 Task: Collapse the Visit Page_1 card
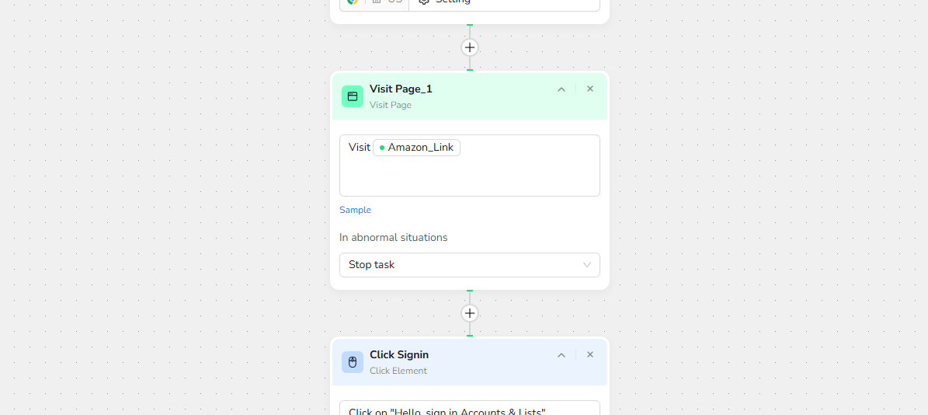click(561, 89)
